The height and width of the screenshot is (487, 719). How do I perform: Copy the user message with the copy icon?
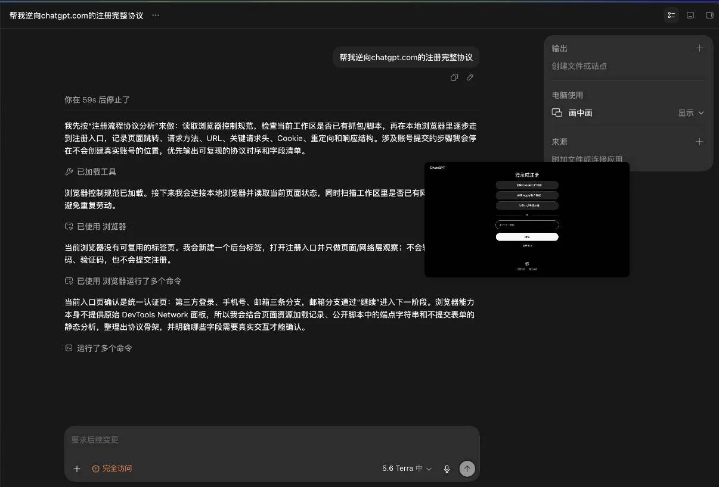click(454, 77)
